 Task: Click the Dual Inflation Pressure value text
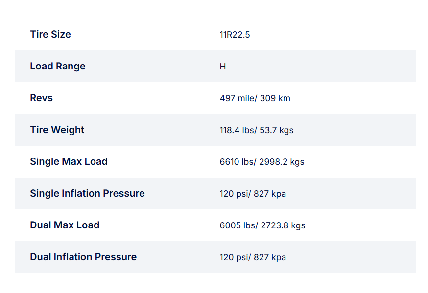click(x=253, y=257)
